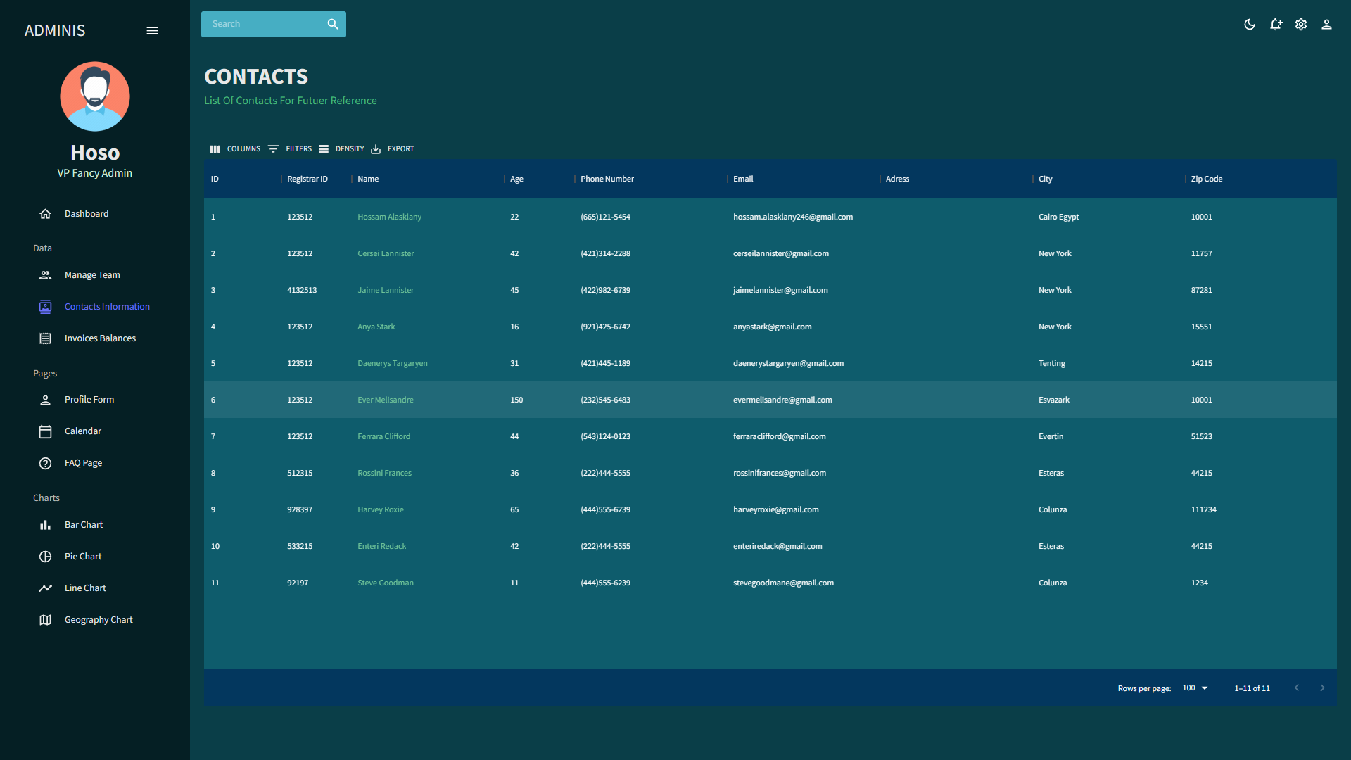This screenshot has height=760, width=1351.
Task: Open the FILTERS panel
Action: pos(290,148)
